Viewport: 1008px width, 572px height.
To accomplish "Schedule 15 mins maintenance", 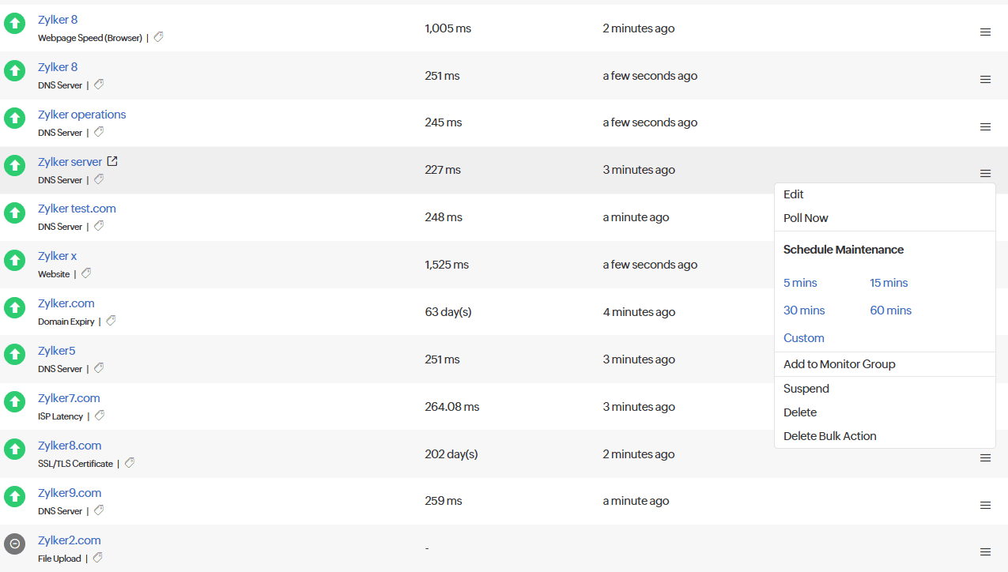I will click(x=889, y=283).
